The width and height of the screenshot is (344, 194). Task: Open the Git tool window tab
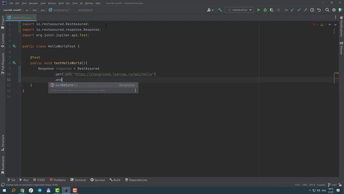pyautogui.click(x=11, y=179)
